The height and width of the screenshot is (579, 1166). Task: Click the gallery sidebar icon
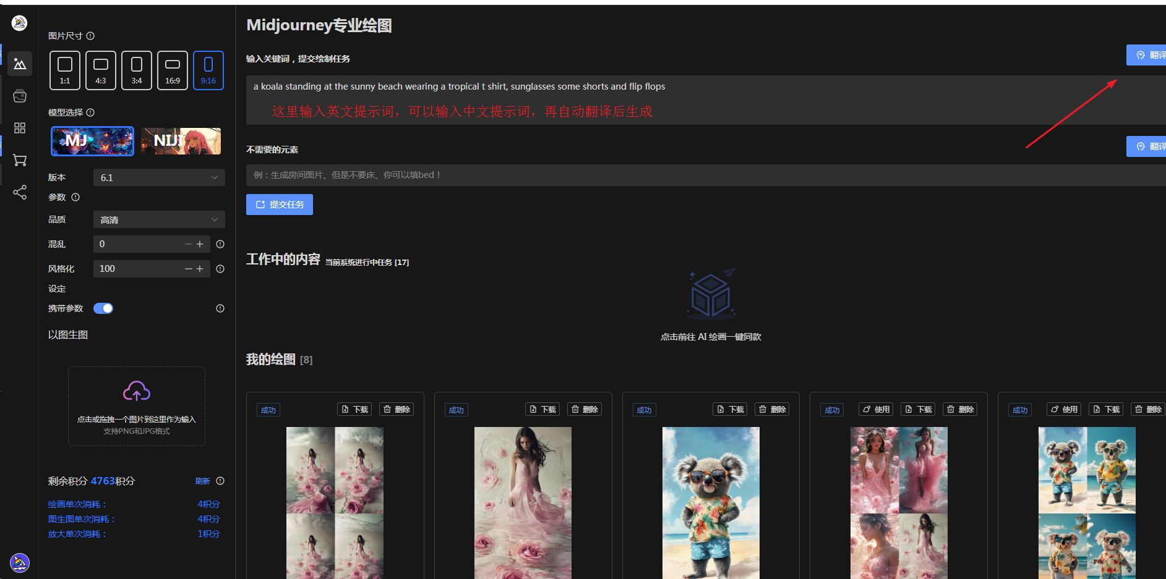pos(20,96)
